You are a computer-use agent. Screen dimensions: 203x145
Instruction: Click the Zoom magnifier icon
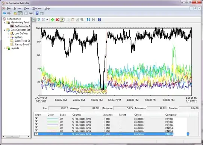click(82, 20)
